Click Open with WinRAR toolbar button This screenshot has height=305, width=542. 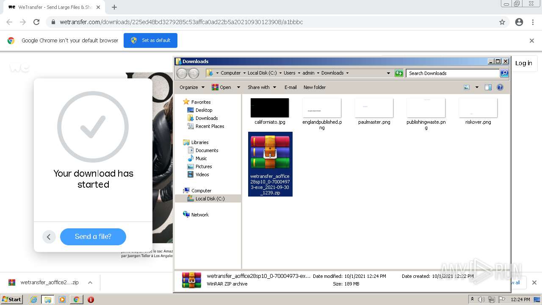point(222,87)
